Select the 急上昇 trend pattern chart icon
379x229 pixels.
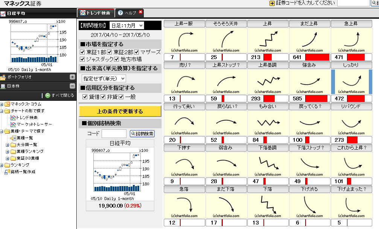point(351,41)
